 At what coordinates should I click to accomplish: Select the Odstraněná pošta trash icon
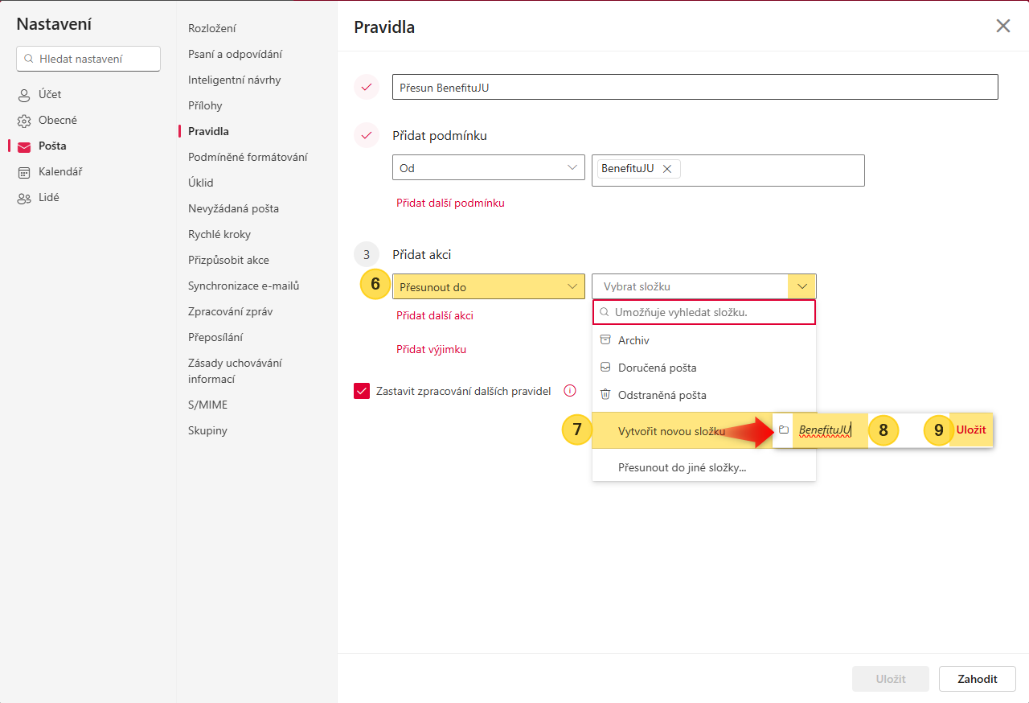605,395
